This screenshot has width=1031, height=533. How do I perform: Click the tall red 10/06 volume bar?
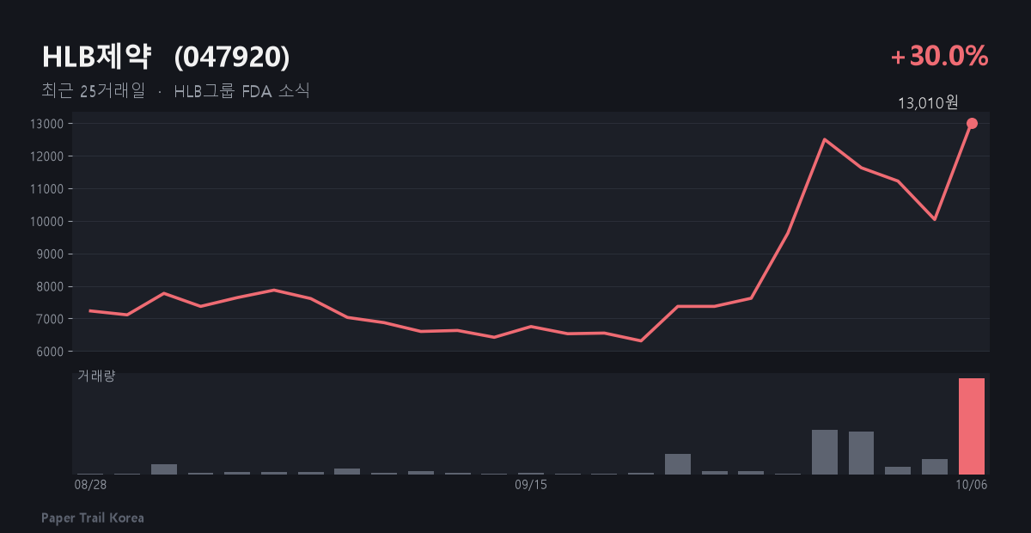[x=972, y=426]
